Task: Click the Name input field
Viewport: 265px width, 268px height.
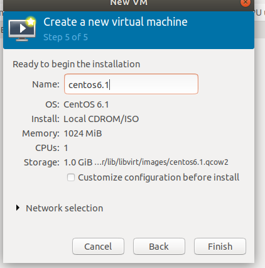Action: pyautogui.click(x=131, y=84)
